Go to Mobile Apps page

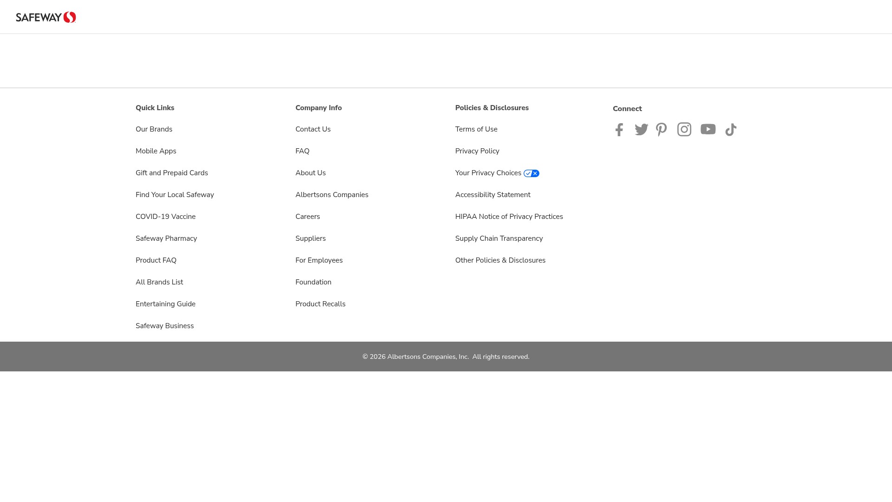tap(156, 151)
